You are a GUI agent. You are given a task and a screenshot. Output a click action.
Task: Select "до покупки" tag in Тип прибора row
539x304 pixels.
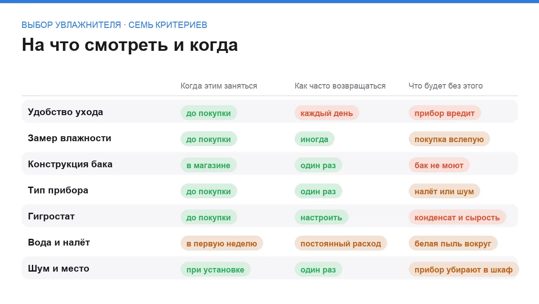click(x=208, y=191)
